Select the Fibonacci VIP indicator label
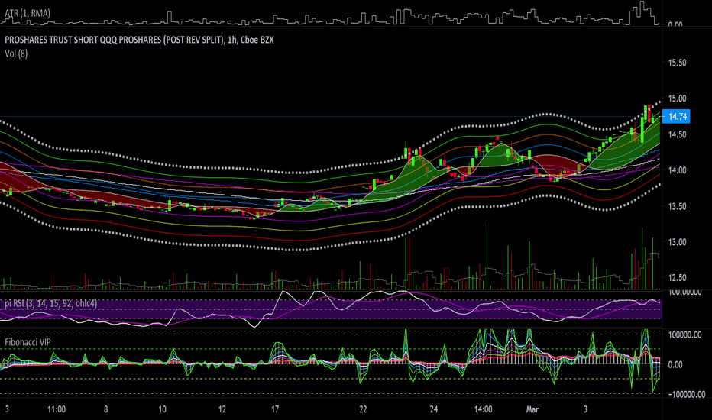 [28, 342]
